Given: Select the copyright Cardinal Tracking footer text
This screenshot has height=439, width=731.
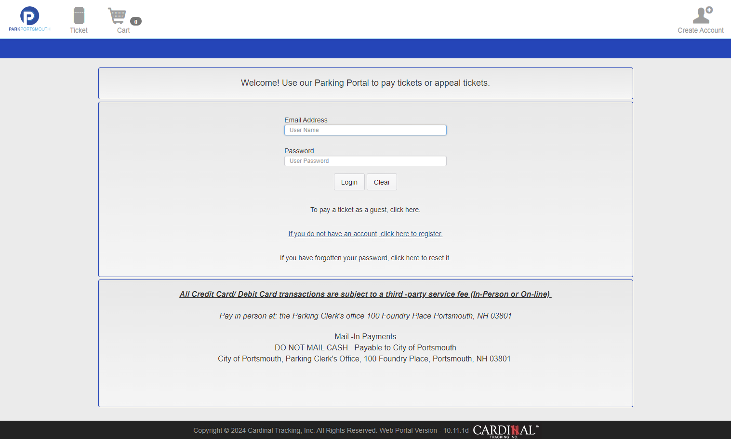Looking at the screenshot, I should pos(331,430).
